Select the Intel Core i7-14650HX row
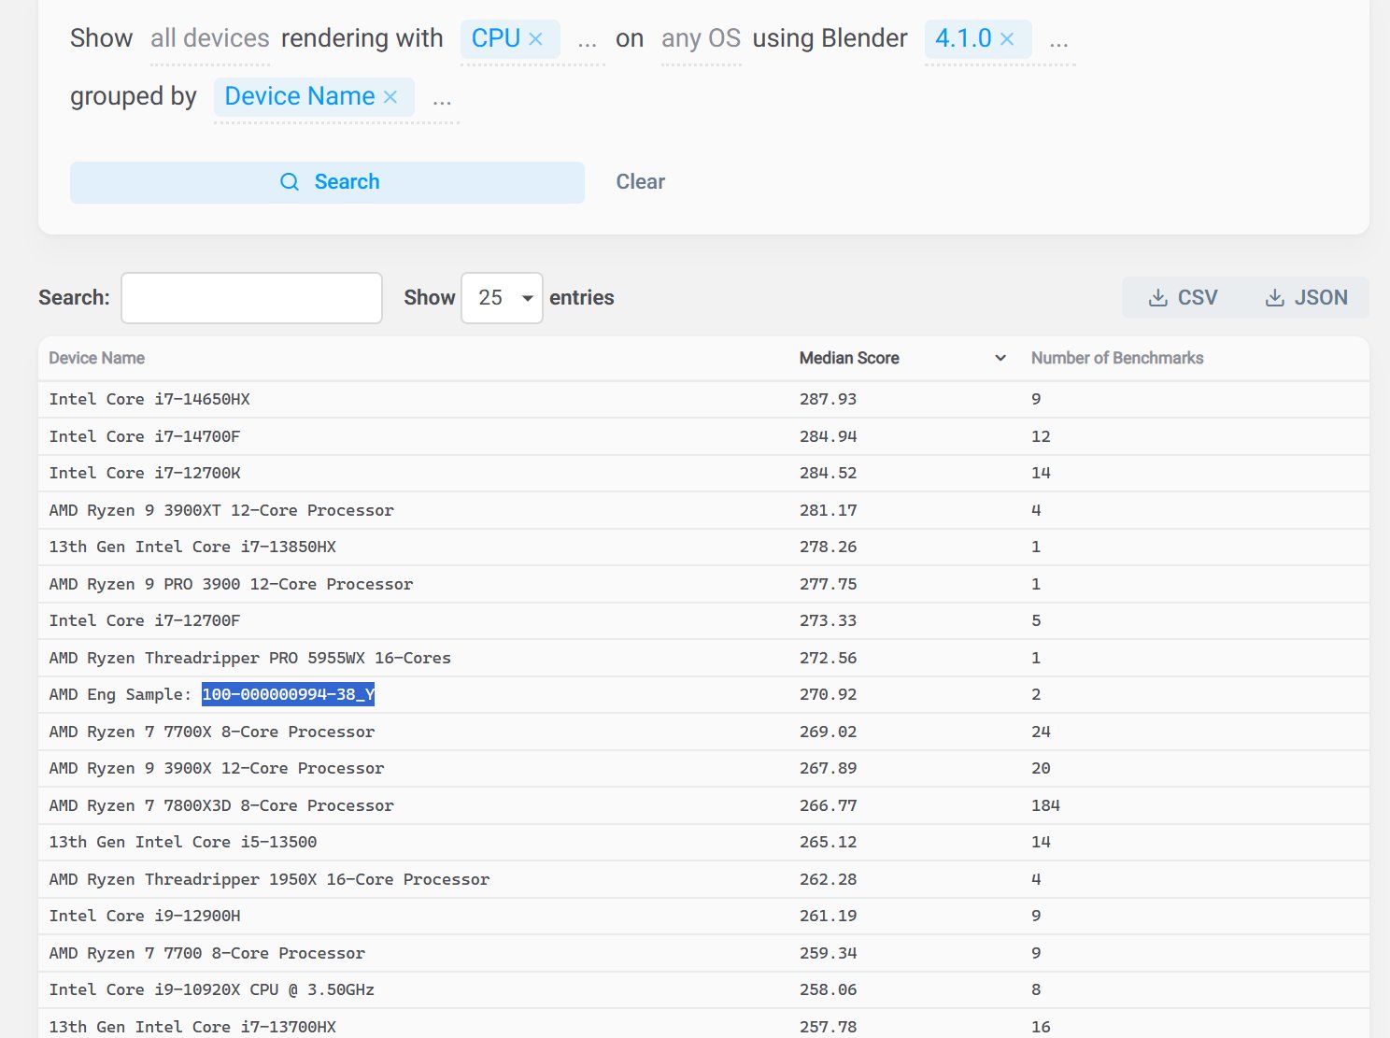 [x=149, y=399]
